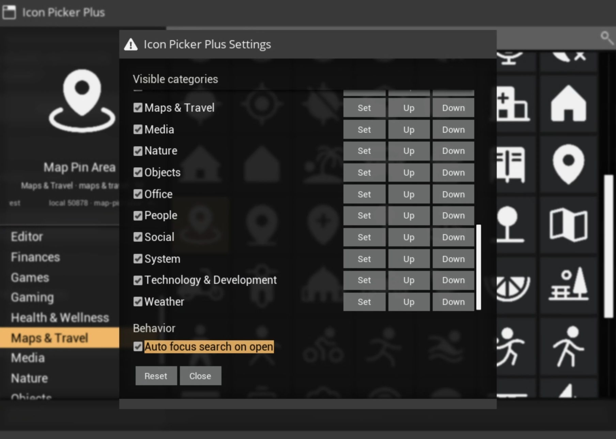Click the search magnifier icon

pyautogui.click(x=606, y=37)
